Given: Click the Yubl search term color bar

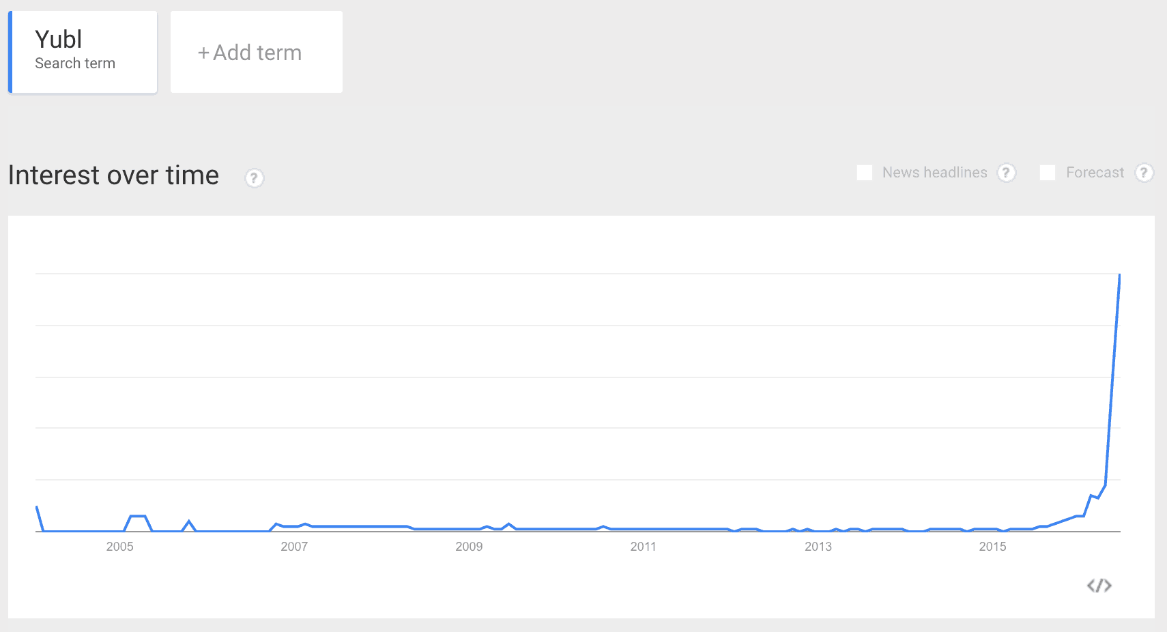Looking at the screenshot, I should [x=10, y=51].
